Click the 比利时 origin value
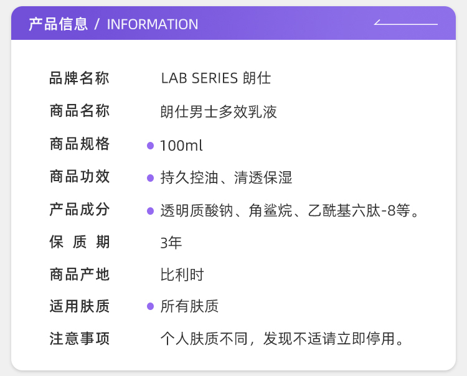Image resolution: width=467 pixels, height=376 pixels. (182, 275)
